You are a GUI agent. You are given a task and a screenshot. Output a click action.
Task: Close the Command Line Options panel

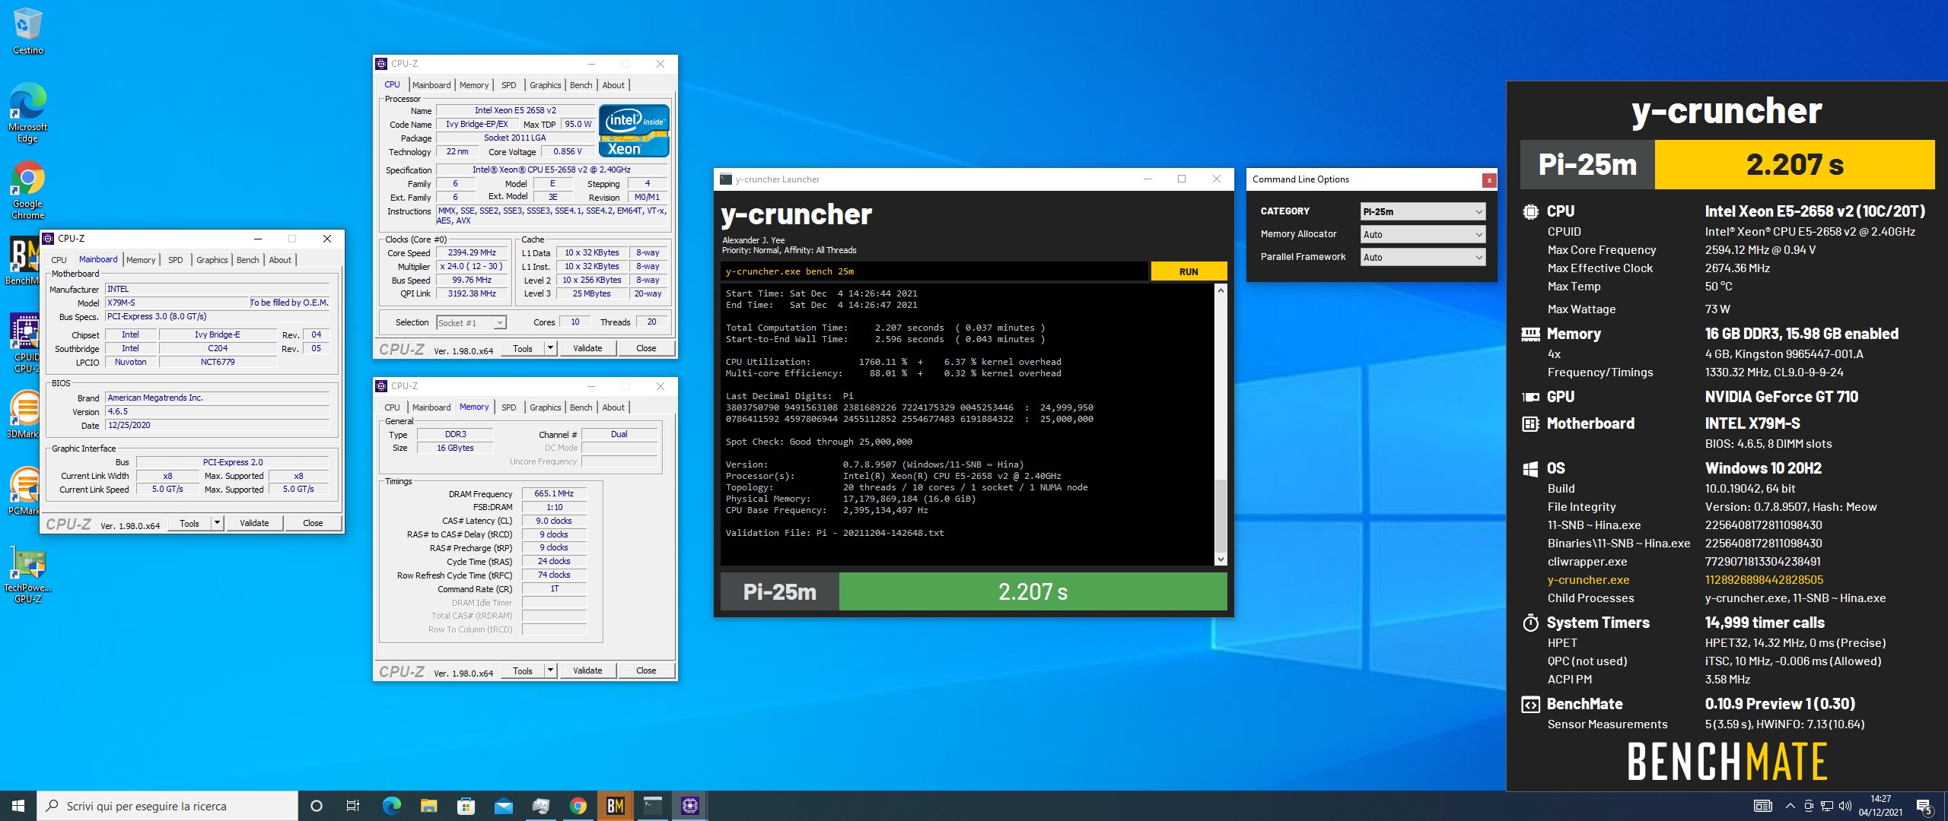click(1489, 180)
